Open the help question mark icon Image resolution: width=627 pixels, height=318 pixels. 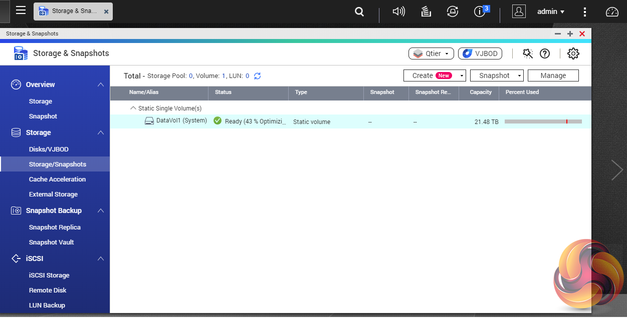click(545, 53)
